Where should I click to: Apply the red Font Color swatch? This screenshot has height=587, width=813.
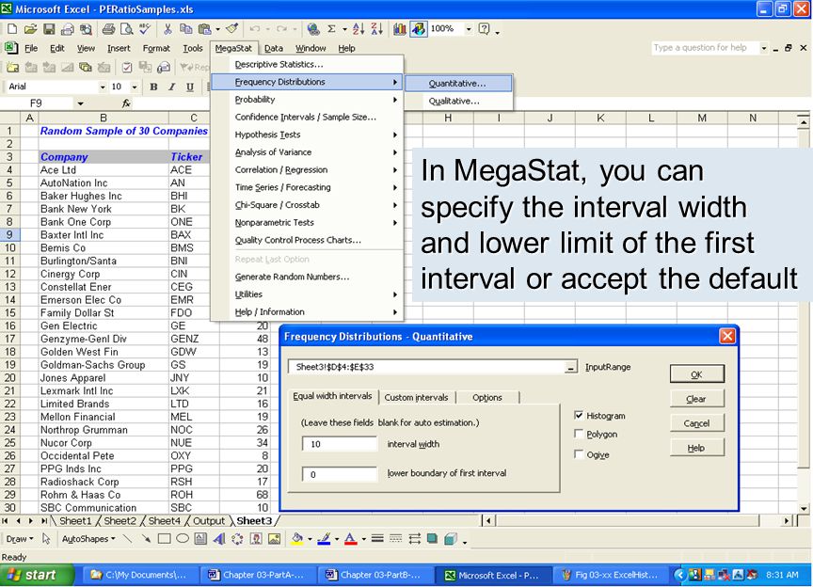[x=351, y=539]
